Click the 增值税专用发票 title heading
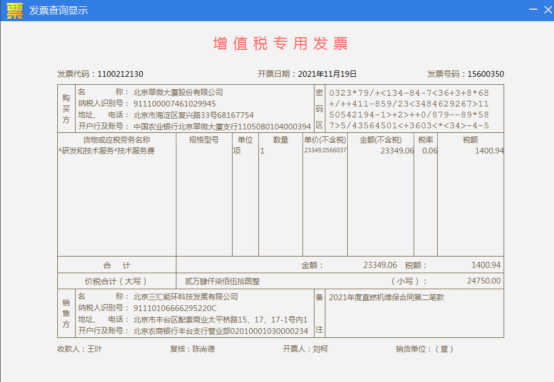 pyautogui.click(x=281, y=44)
